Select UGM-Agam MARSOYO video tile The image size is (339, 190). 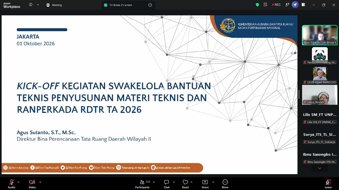pyautogui.click(x=319, y=76)
